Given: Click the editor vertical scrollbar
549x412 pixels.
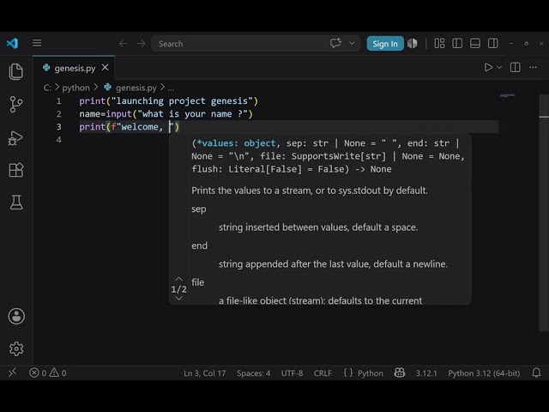Looking at the screenshot, I should pyautogui.click(x=543, y=212).
